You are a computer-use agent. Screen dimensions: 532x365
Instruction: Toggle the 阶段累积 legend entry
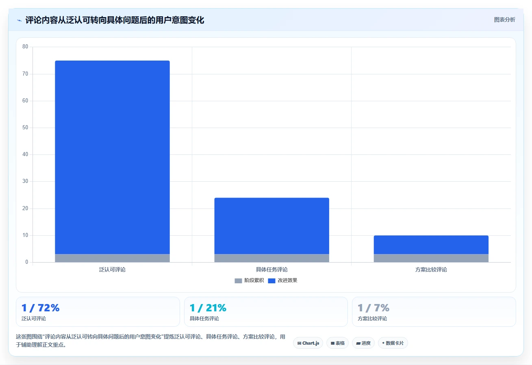[x=249, y=280]
